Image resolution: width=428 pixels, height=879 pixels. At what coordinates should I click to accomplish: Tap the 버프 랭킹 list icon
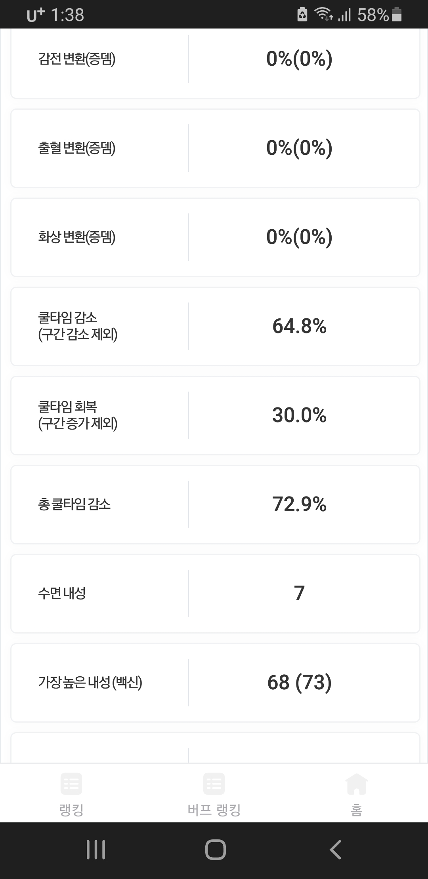(x=214, y=784)
